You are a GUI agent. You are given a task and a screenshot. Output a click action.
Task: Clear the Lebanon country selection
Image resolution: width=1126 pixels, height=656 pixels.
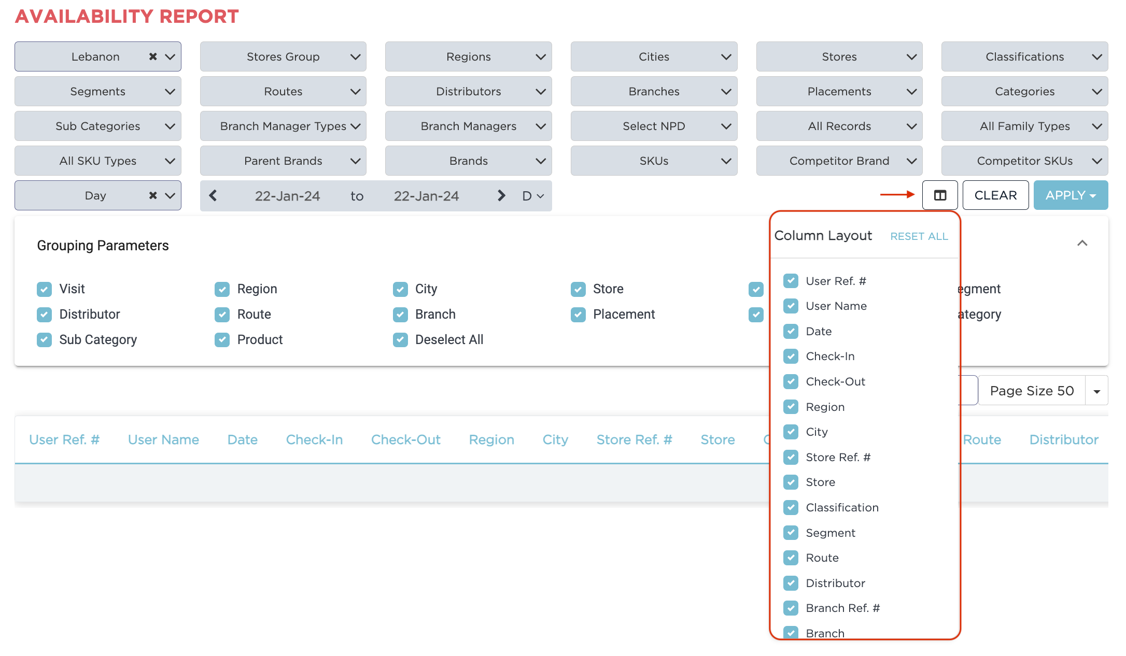pos(153,56)
